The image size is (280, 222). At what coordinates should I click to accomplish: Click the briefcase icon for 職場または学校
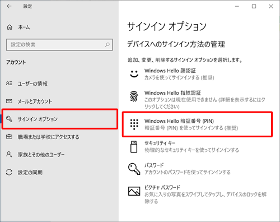[x=9, y=136]
